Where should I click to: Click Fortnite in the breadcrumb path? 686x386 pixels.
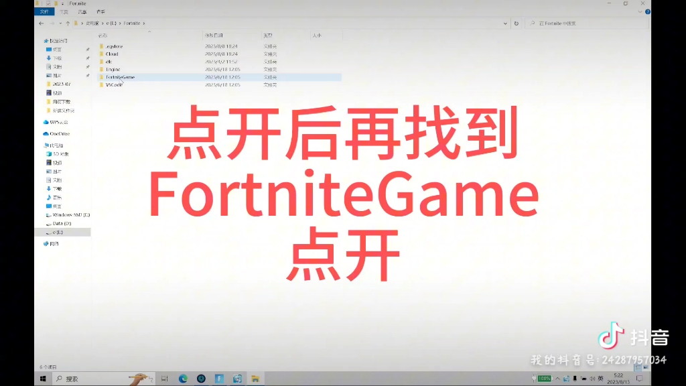(x=132, y=23)
